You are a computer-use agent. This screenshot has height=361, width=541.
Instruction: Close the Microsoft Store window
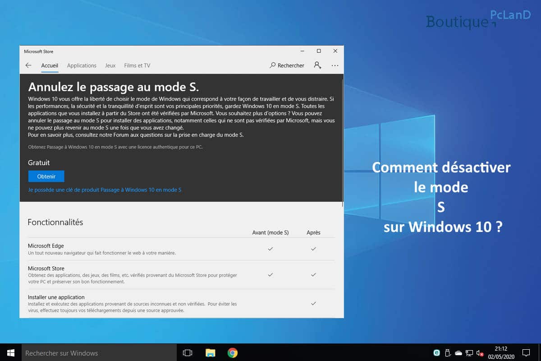[x=335, y=51]
